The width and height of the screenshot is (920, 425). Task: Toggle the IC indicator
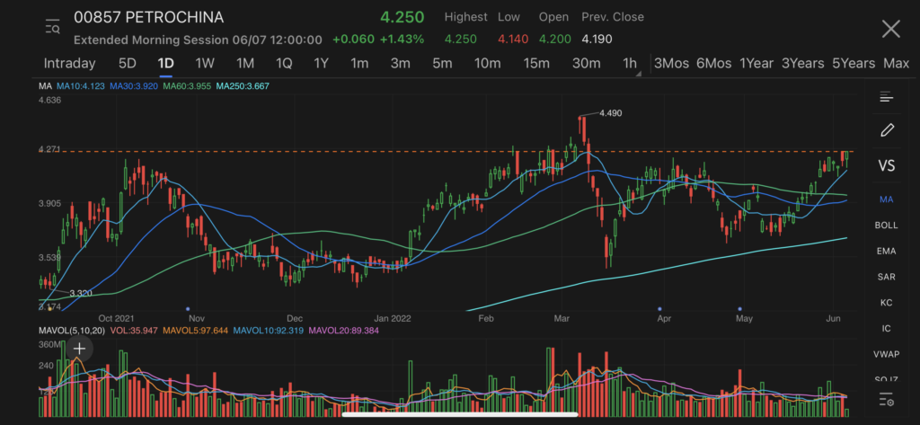[886, 329]
